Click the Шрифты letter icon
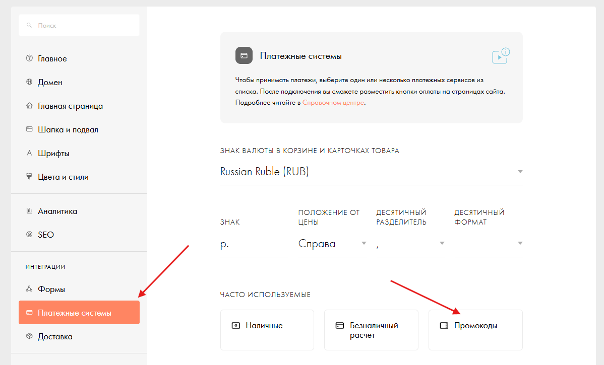Viewport: 604px width, 365px height. point(29,153)
